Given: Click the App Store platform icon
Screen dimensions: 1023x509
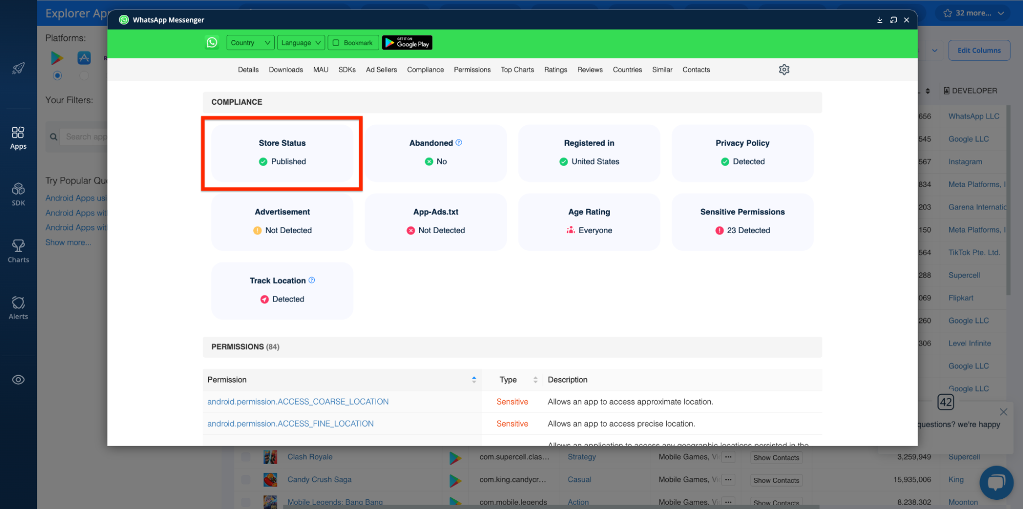Looking at the screenshot, I should tap(84, 58).
